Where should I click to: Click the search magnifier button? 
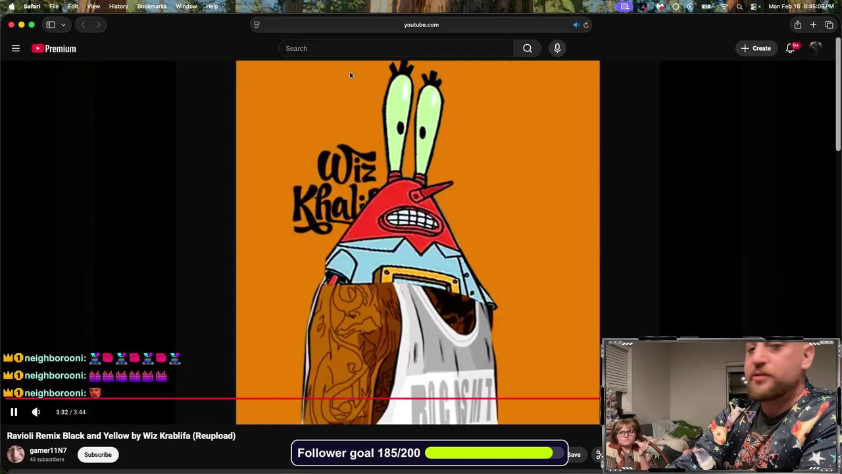click(528, 48)
